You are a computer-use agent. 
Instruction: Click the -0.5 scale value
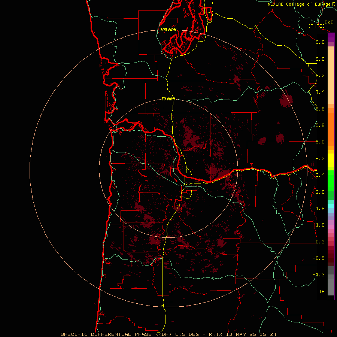coord(319,258)
